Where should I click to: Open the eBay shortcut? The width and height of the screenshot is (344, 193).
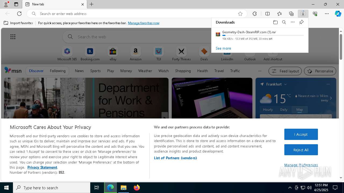point(113,54)
